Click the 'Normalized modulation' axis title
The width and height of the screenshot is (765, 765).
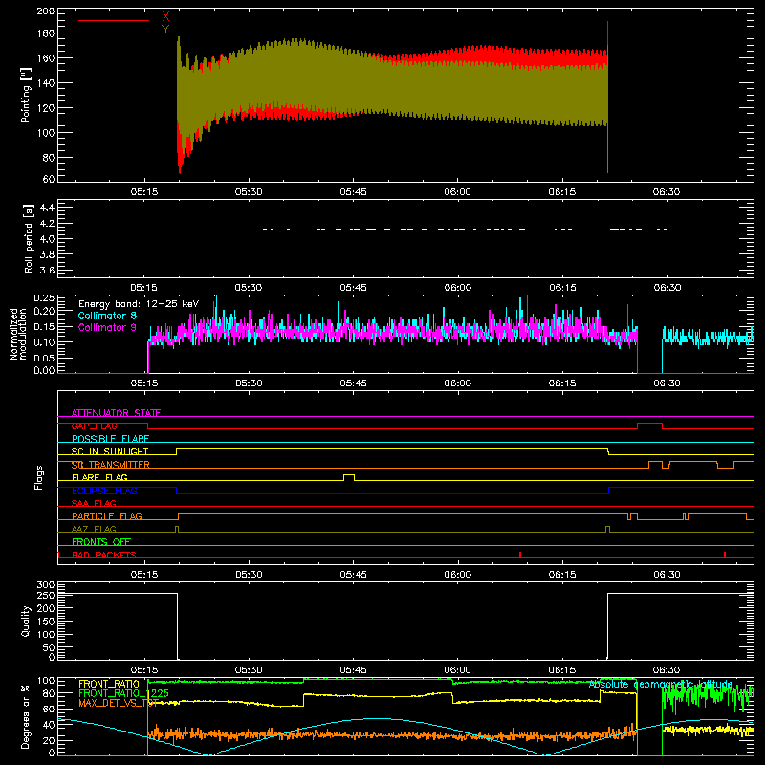pos(18,334)
